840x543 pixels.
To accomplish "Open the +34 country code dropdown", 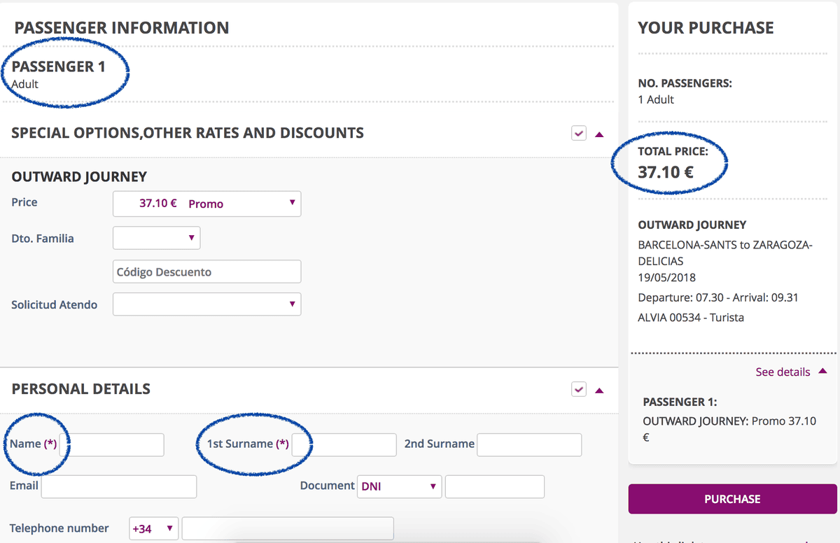I will tap(153, 528).
